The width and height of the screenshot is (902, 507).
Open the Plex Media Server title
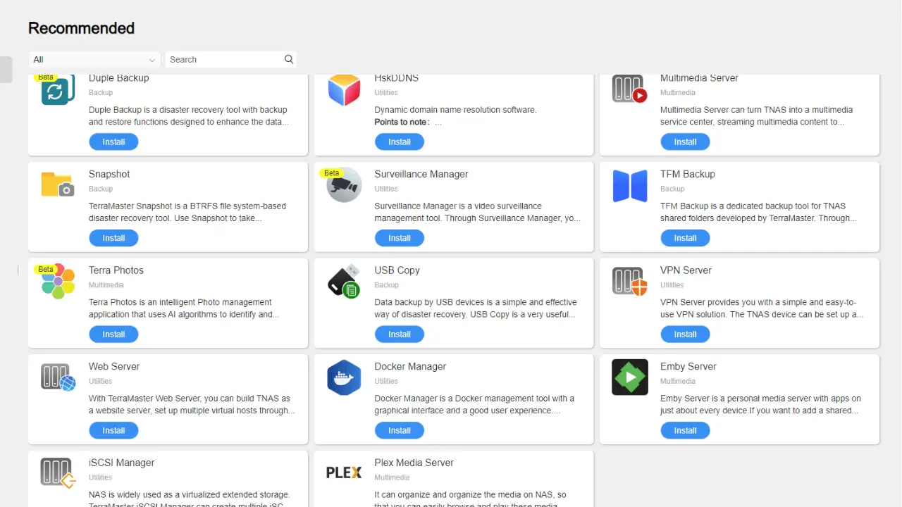414,463
